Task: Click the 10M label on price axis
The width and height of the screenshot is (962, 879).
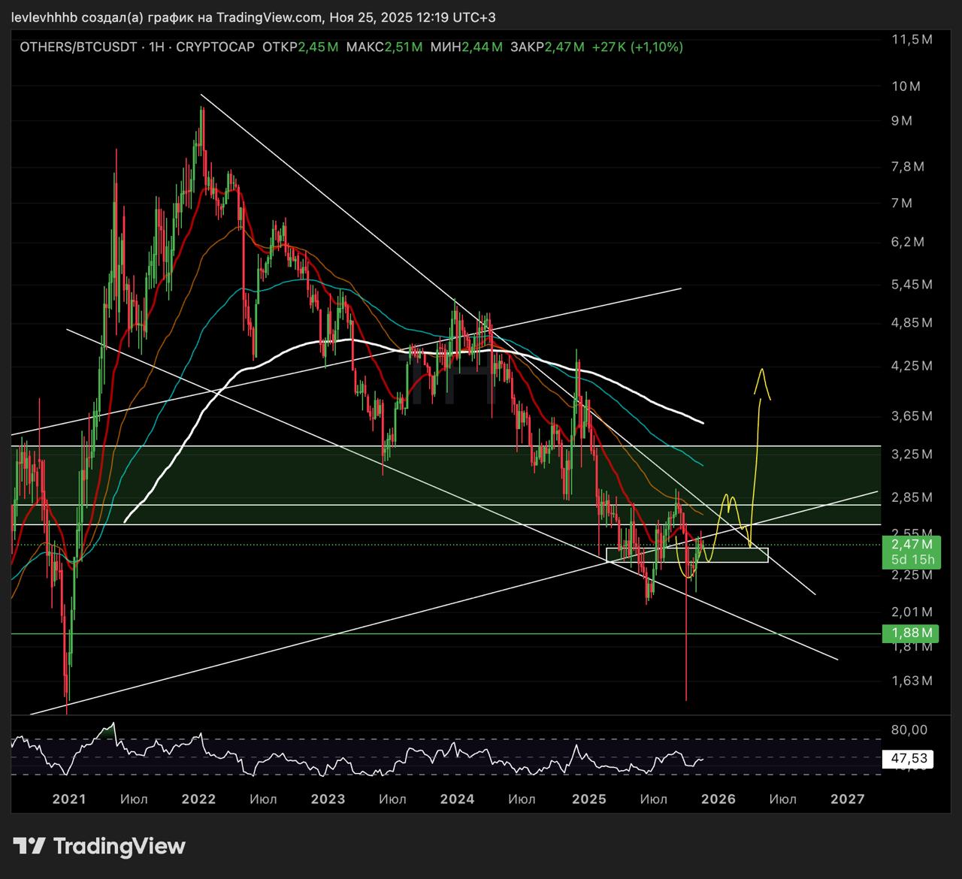Action: coord(905,86)
